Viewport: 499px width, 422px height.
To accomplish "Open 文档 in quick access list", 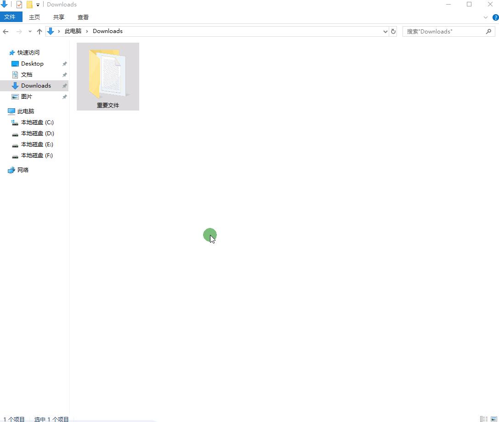I will [26, 75].
